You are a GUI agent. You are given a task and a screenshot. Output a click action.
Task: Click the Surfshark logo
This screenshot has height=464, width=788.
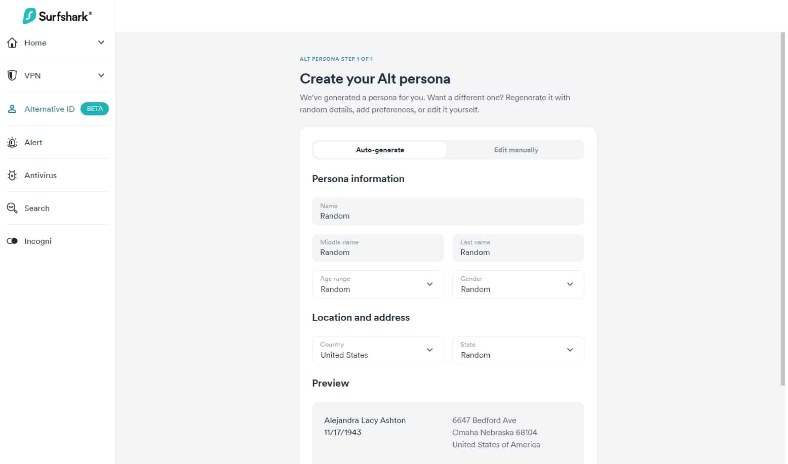[x=57, y=16]
